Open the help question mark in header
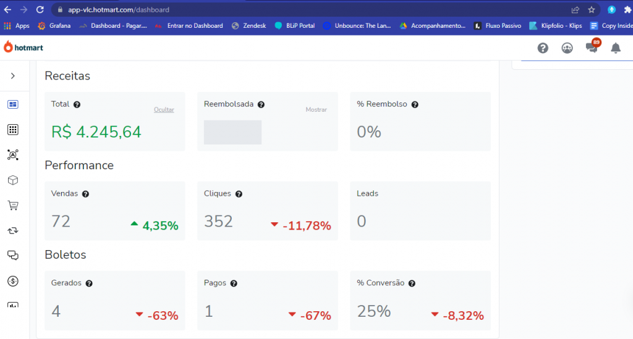This screenshot has height=339, width=633. [543, 48]
